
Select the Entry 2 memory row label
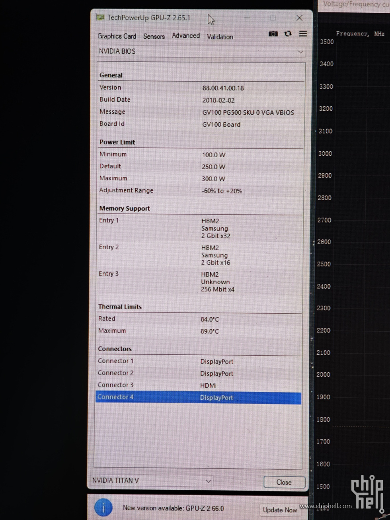pyautogui.click(x=109, y=247)
